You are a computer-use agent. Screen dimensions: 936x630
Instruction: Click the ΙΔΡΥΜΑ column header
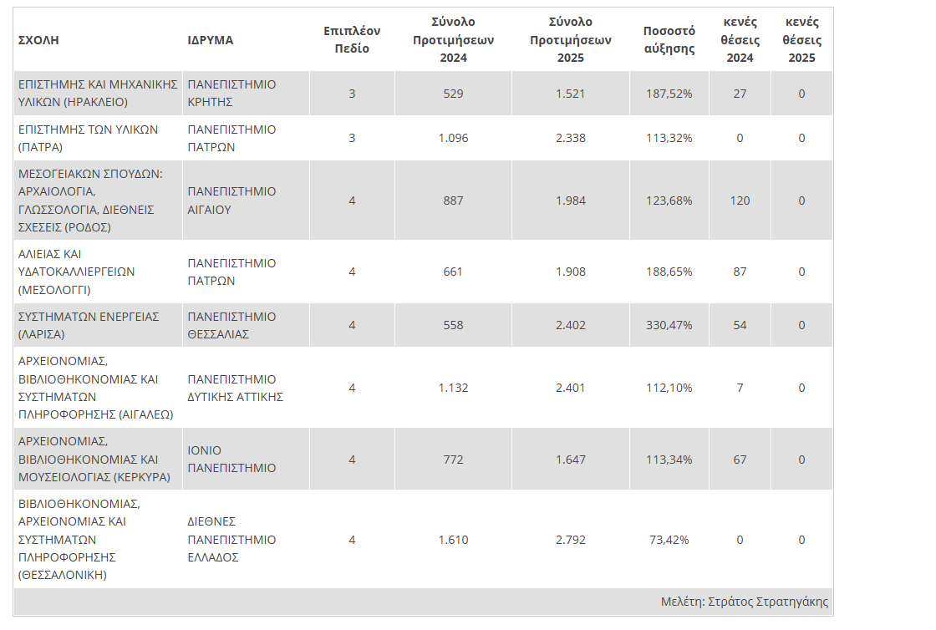[x=211, y=40]
